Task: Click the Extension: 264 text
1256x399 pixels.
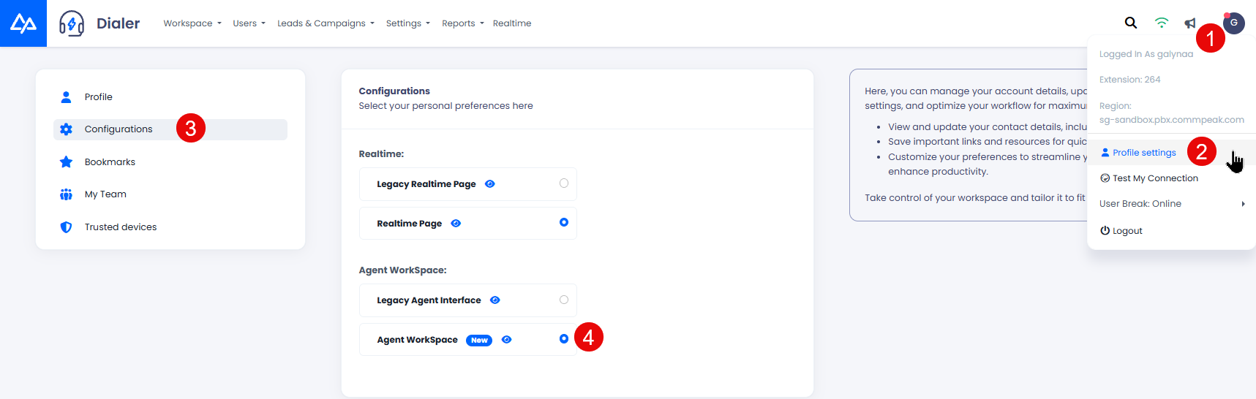Action: tap(1129, 80)
